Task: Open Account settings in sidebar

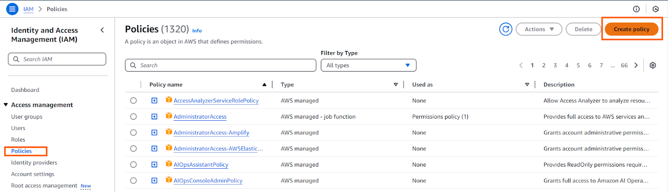Action: tap(33, 174)
